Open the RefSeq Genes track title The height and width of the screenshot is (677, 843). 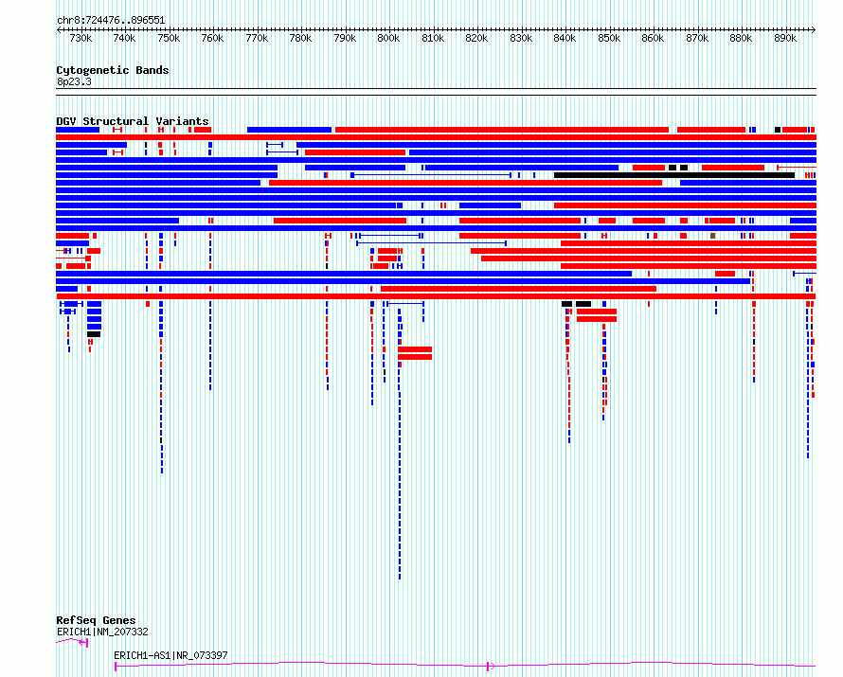click(96, 620)
